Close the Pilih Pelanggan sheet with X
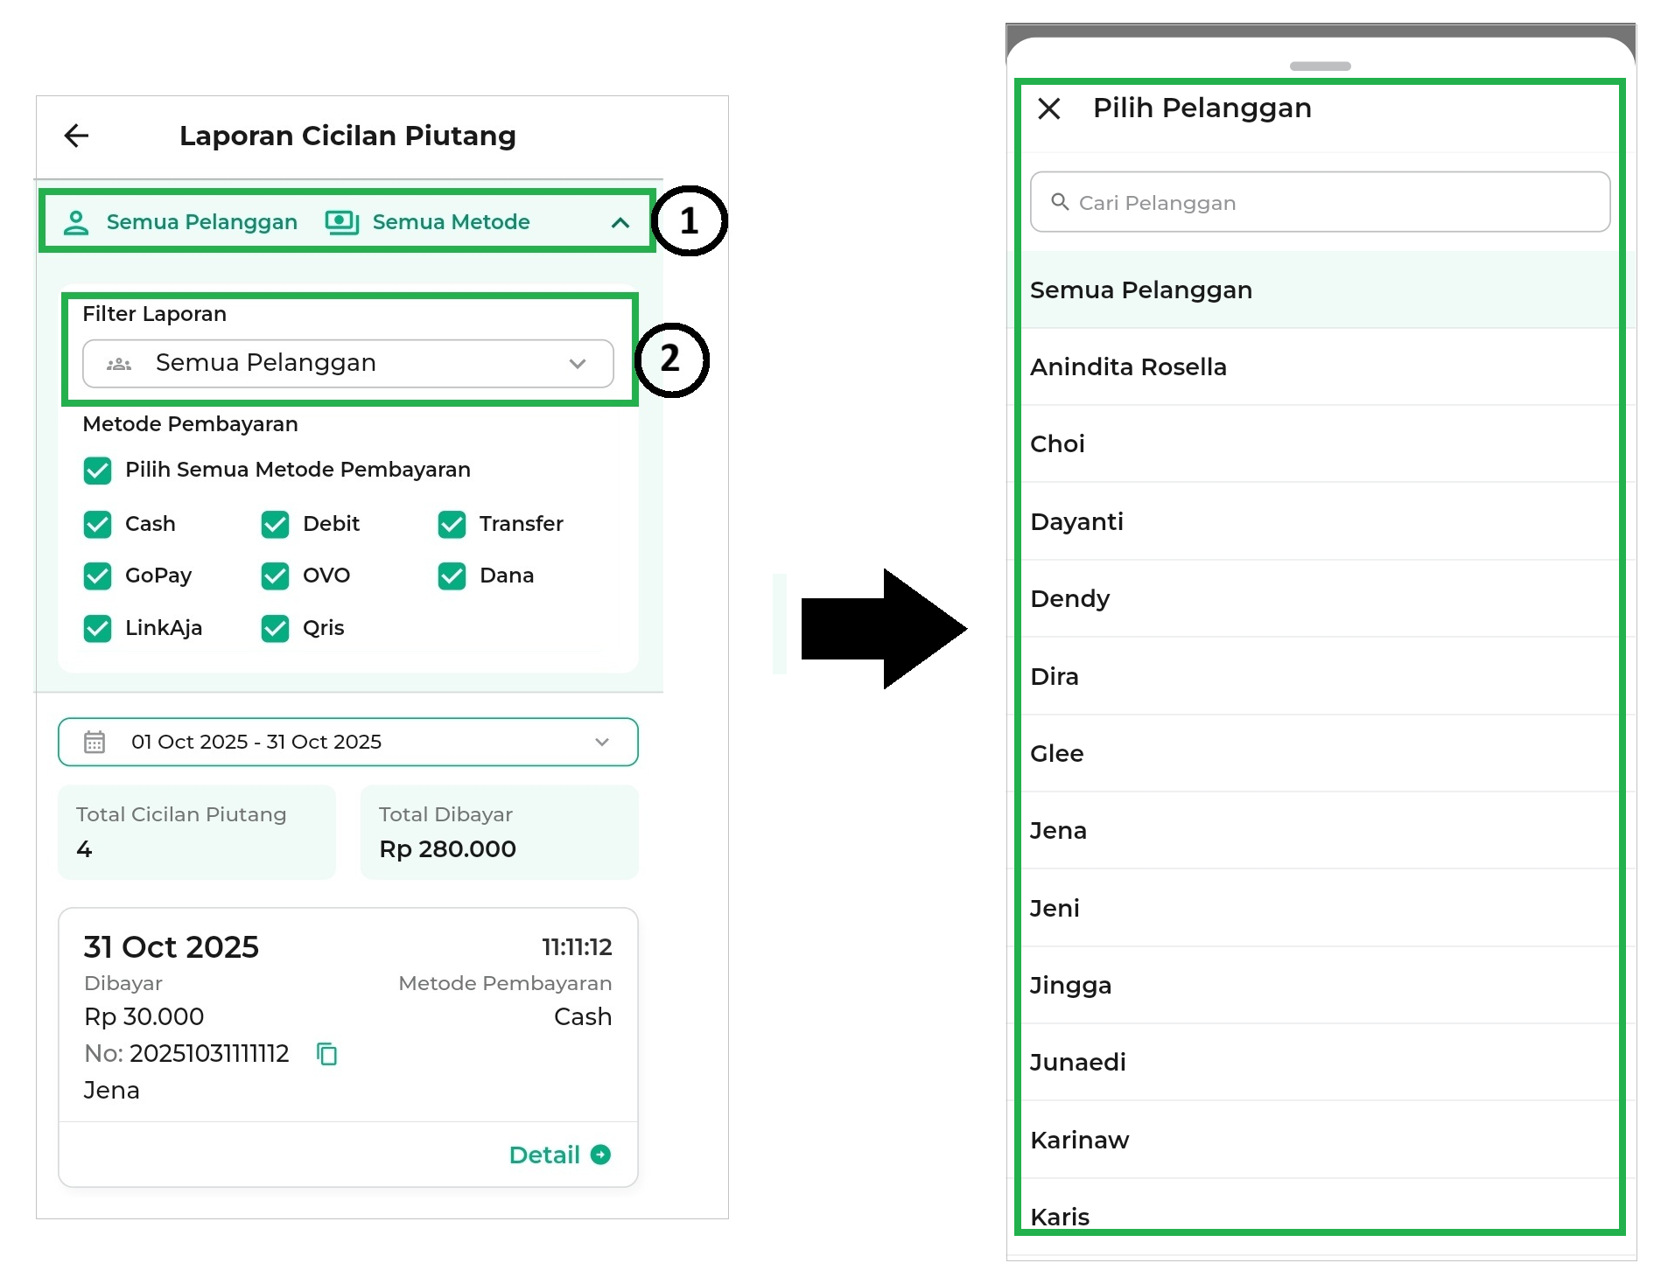This screenshot has width=1675, height=1277. [x=1048, y=108]
